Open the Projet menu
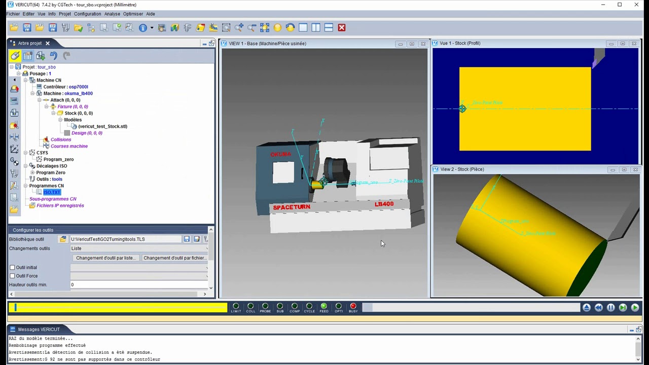 tap(65, 14)
